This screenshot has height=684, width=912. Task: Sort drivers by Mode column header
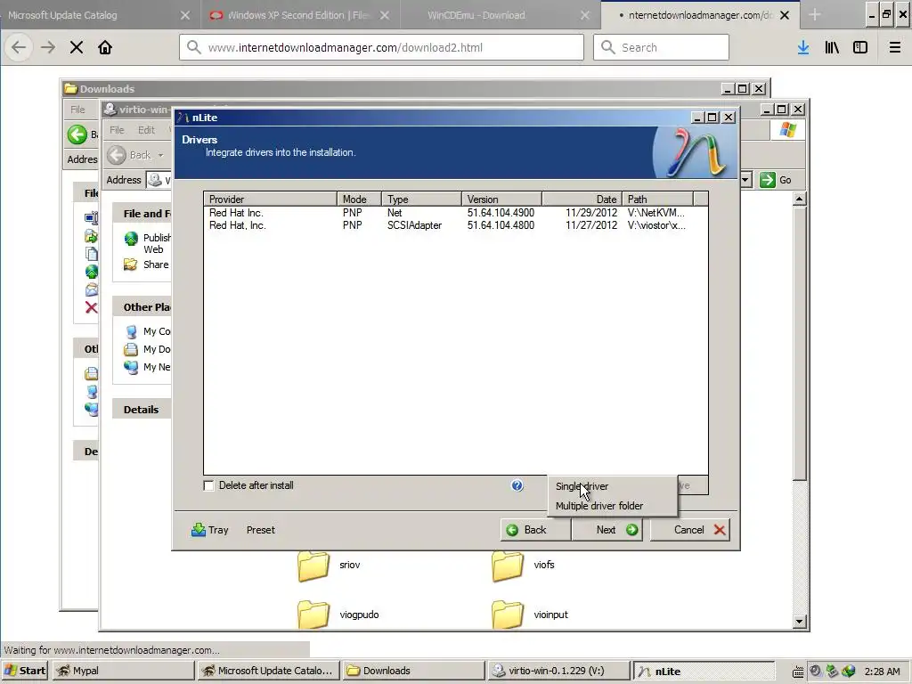coord(359,199)
